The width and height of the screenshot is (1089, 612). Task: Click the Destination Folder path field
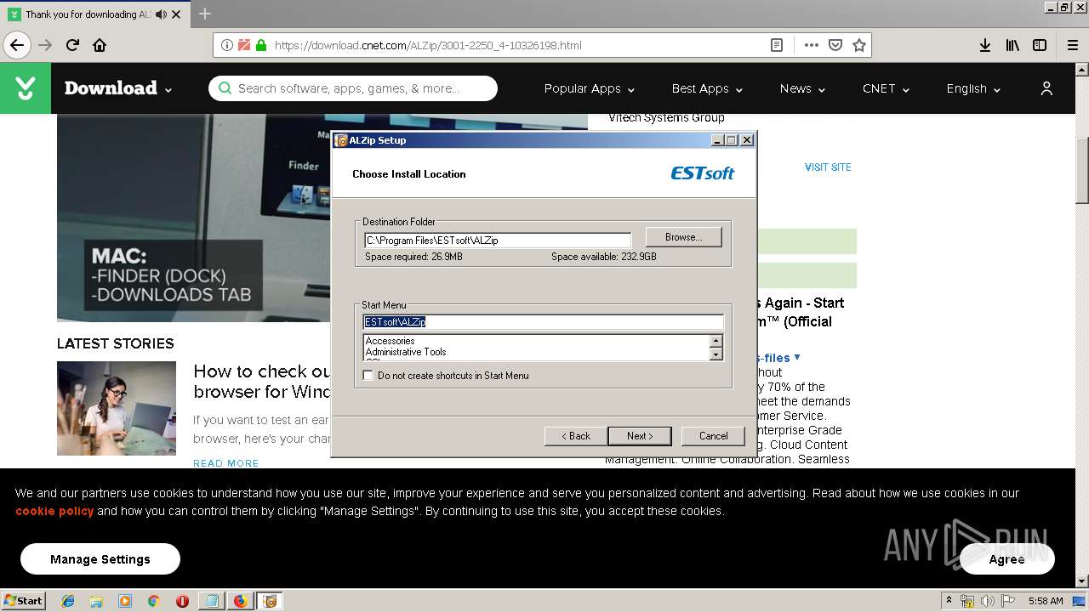498,241
